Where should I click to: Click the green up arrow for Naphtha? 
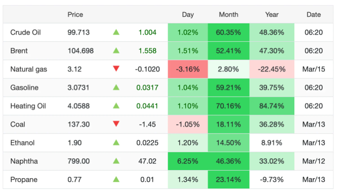[x=116, y=161]
